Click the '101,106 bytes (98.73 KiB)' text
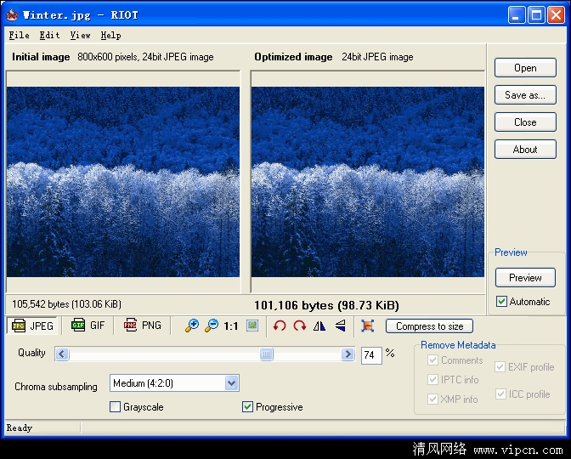This screenshot has width=571, height=459. pyautogui.click(x=326, y=305)
